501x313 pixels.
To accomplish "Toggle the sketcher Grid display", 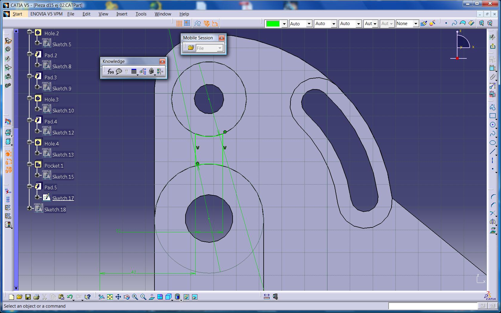I will (179, 23).
